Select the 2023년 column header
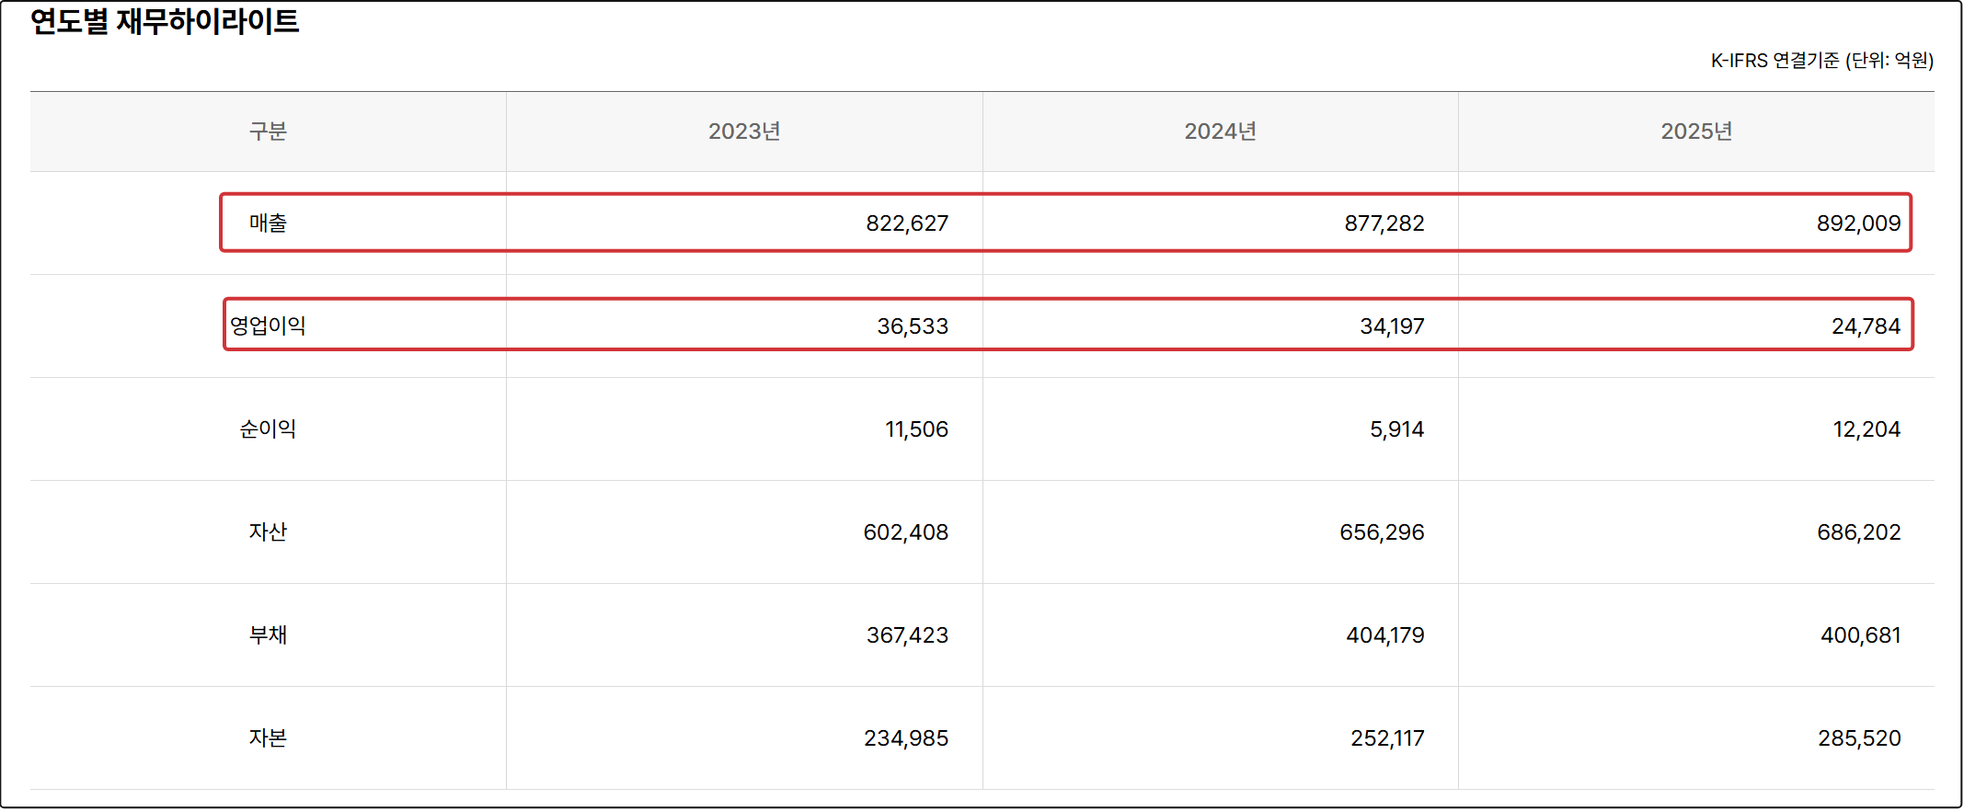The height and width of the screenshot is (811, 1964). tap(744, 131)
